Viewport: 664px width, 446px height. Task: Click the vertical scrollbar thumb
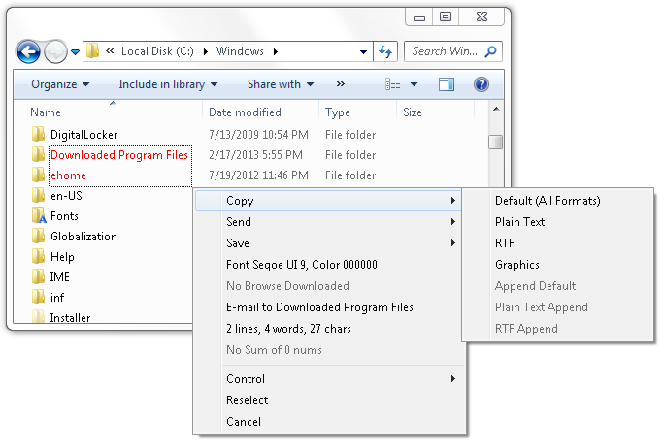(x=495, y=142)
